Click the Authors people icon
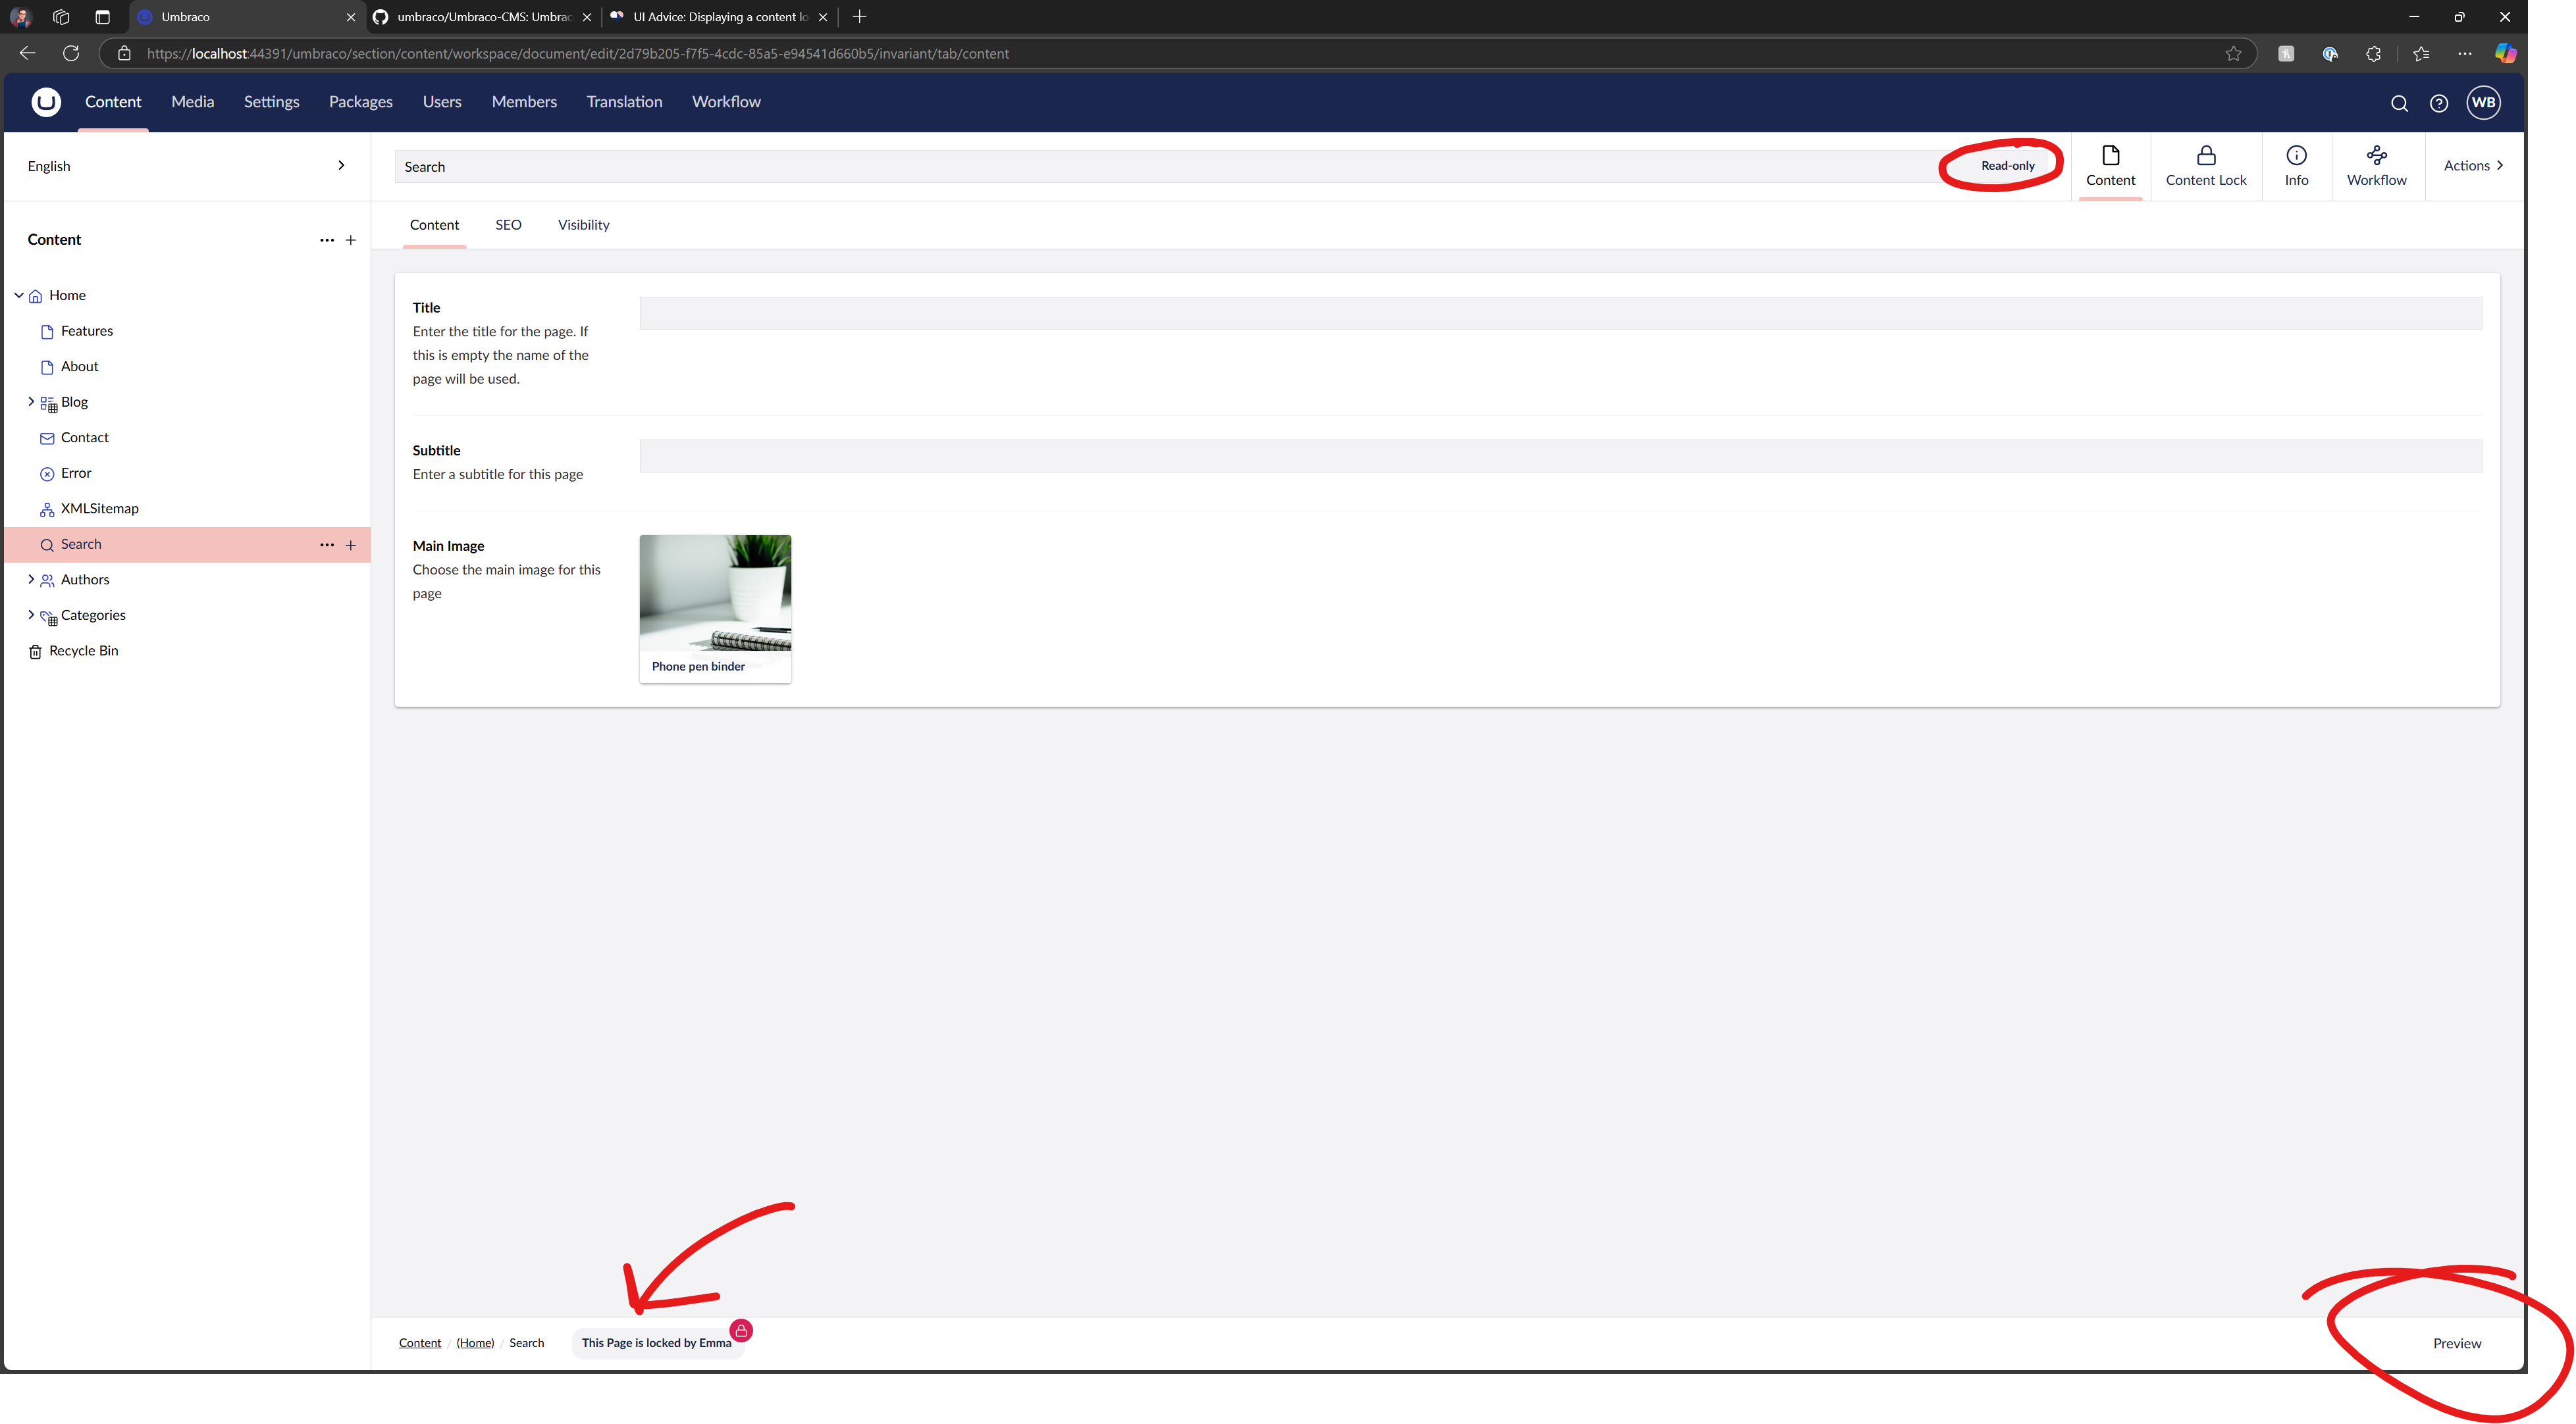Screen dimensions: 2576x1424 point(47,580)
